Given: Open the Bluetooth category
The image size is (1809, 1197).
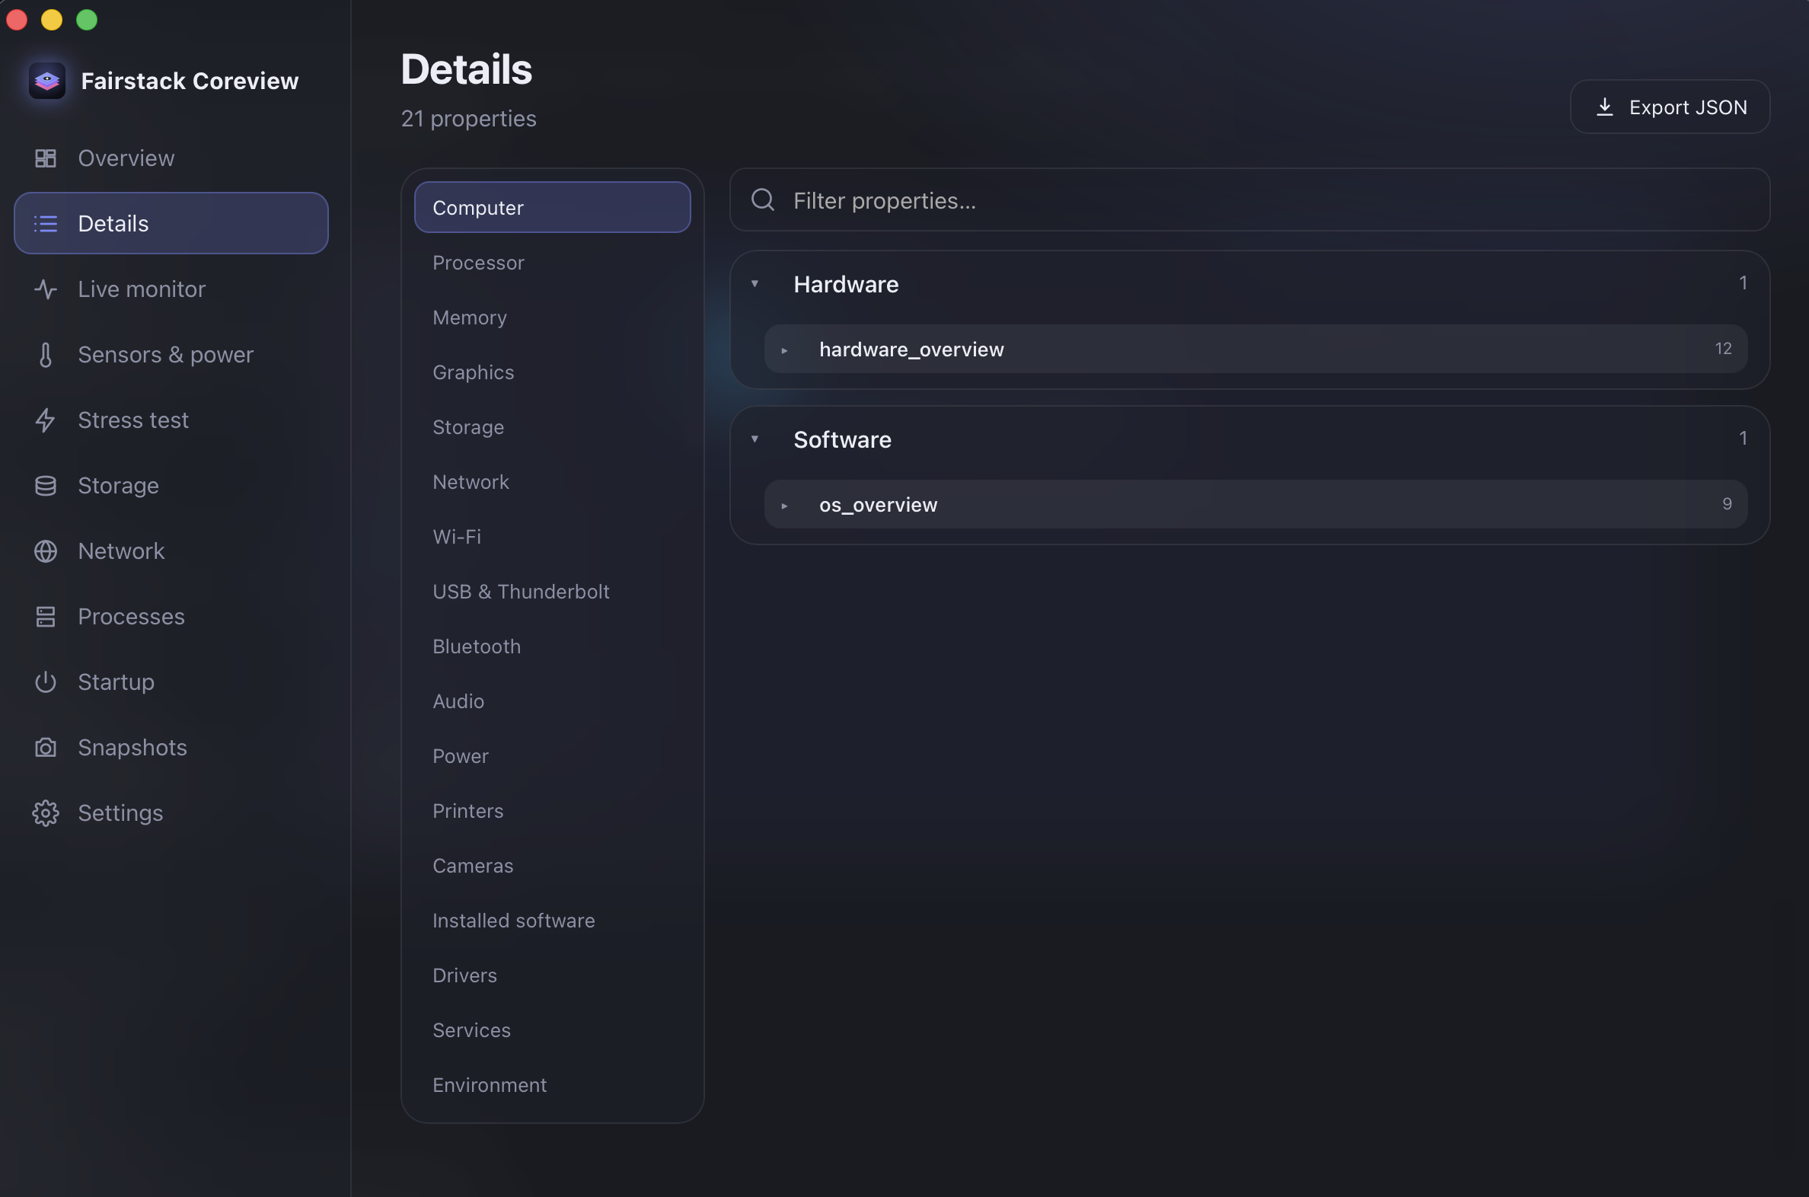Looking at the screenshot, I should pyautogui.click(x=553, y=646).
